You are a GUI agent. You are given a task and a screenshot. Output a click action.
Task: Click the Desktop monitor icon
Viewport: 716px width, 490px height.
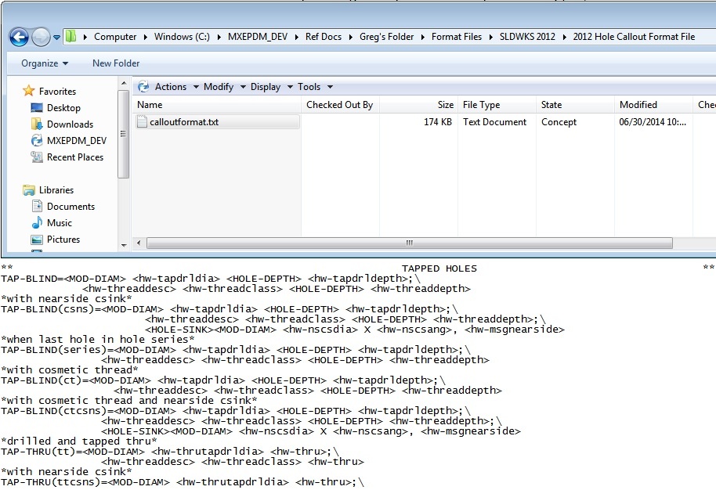click(x=37, y=108)
